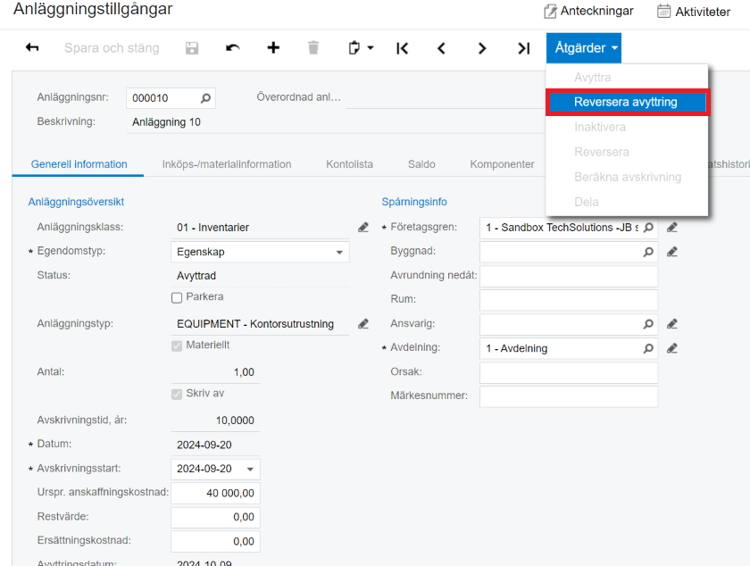This screenshot has height=566, width=750.
Task: Click the undo arrow icon
Action: tap(232, 48)
